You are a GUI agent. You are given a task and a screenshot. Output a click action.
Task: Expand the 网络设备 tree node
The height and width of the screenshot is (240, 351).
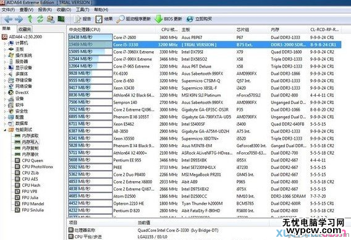5,86
